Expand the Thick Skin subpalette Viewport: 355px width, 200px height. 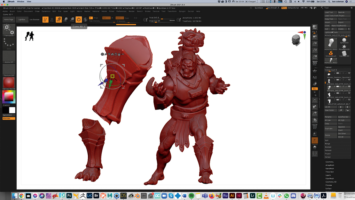coord(330,172)
